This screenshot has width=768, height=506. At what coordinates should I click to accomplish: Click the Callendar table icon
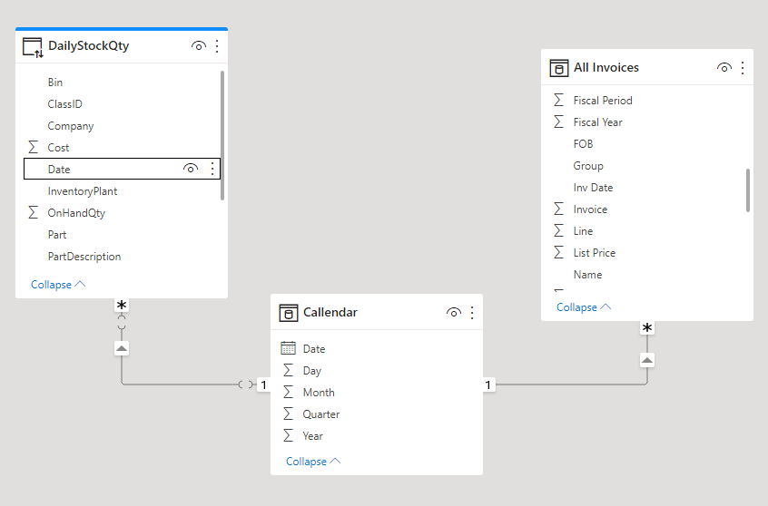(289, 313)
